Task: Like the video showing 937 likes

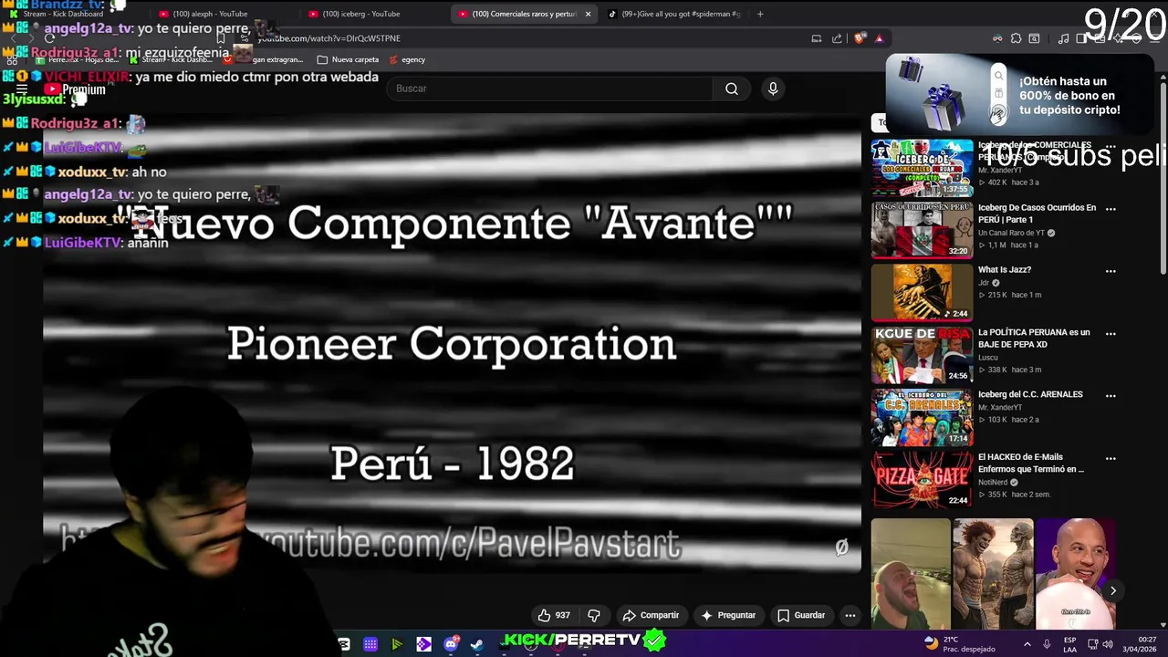Action: tap(554, 615)
